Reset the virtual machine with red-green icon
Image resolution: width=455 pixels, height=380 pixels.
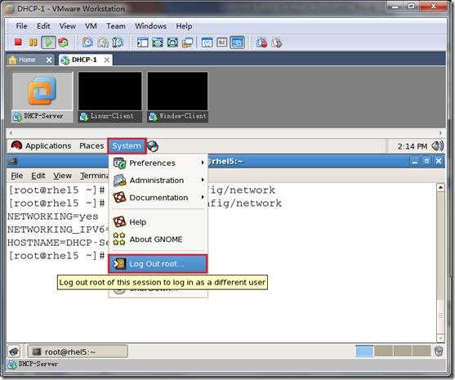tap(63, 42)
